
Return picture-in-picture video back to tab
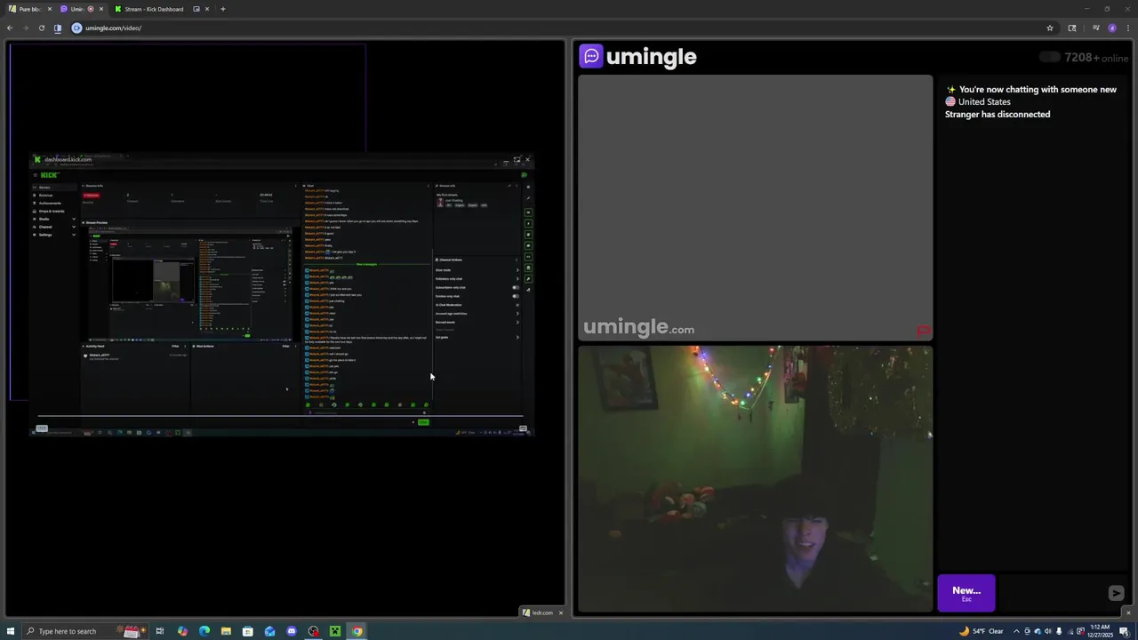(517, 160)
